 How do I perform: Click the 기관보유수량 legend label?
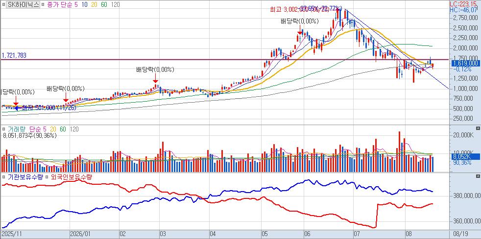click(x=25, y=177)
